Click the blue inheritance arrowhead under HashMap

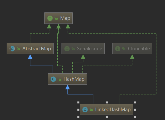point(68,87)
